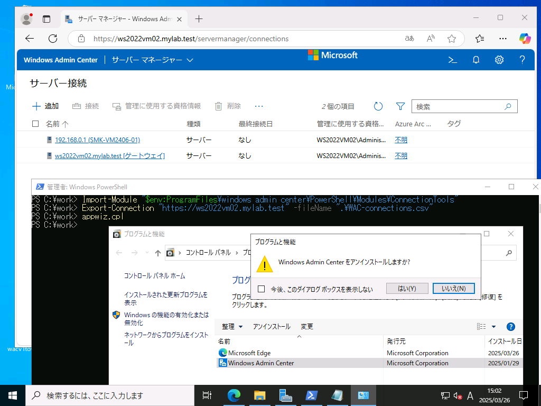Open File Explorer from taskbar
The height and width of the screenshot is (406, 541).
pos(259,395)
